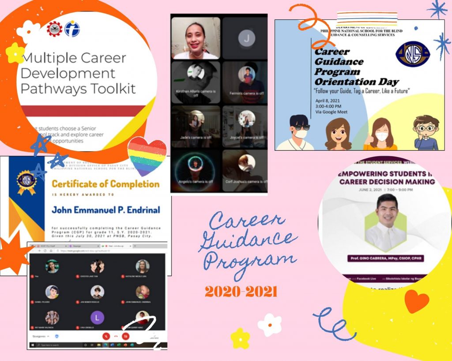Click the browser forward arrow
The height and width of the screenshot is (361, 452).
[x=39, y=251]
